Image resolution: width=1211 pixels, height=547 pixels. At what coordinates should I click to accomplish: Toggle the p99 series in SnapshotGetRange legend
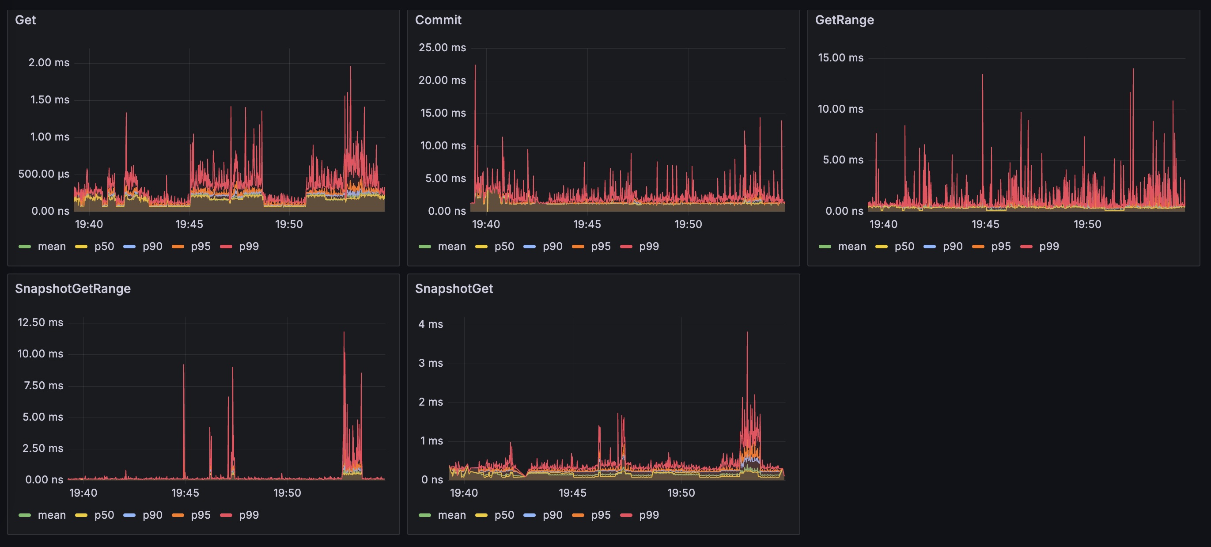point(249,515)
